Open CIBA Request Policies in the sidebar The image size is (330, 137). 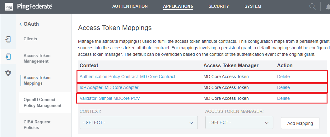click(37, 125)
